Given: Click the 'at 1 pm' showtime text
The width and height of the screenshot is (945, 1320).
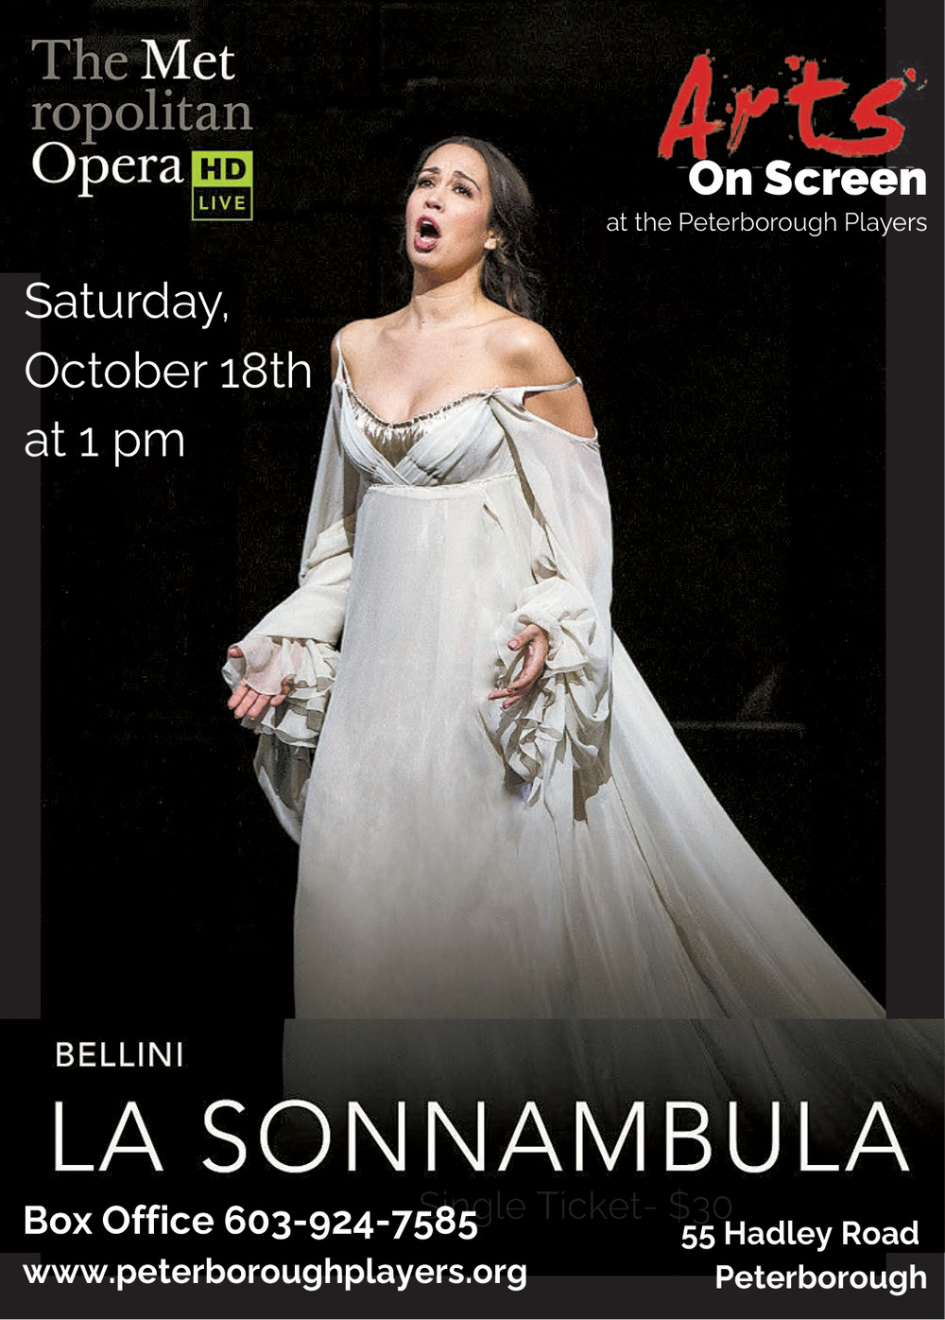Looking at the screenshot, I should (x=104, y=441).
